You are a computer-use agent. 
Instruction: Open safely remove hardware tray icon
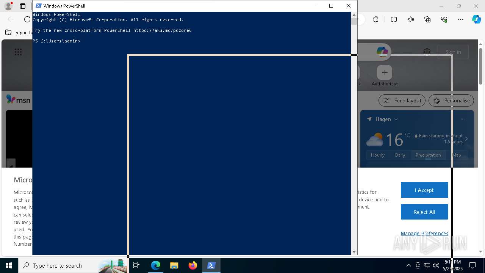click(x=418, y=265)
